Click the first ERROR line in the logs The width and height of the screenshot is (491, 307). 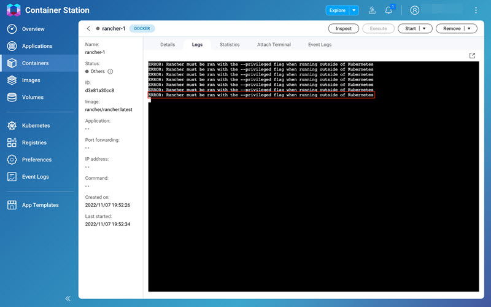coord(261,64)
